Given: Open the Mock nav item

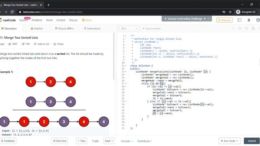Looking at the screenshot, I should 49,20.
